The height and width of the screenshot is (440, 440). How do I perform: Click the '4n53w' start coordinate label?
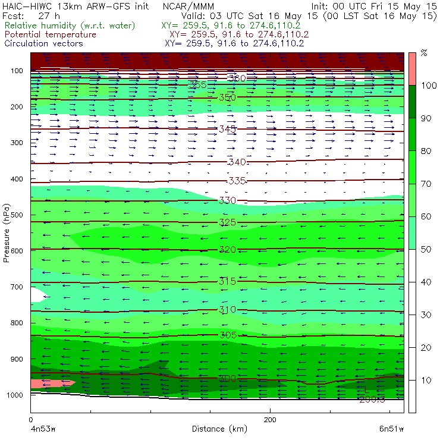43,429
